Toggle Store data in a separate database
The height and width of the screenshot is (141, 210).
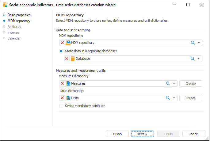pyautogui.click(x=61, y=51)
